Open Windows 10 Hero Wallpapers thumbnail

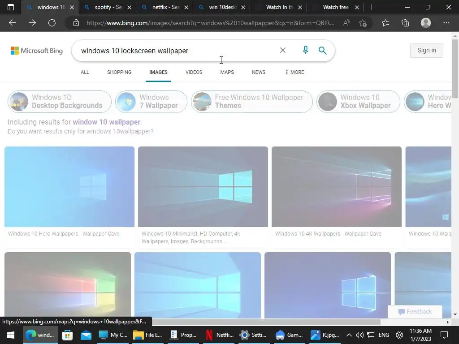[x=69, y=187]
